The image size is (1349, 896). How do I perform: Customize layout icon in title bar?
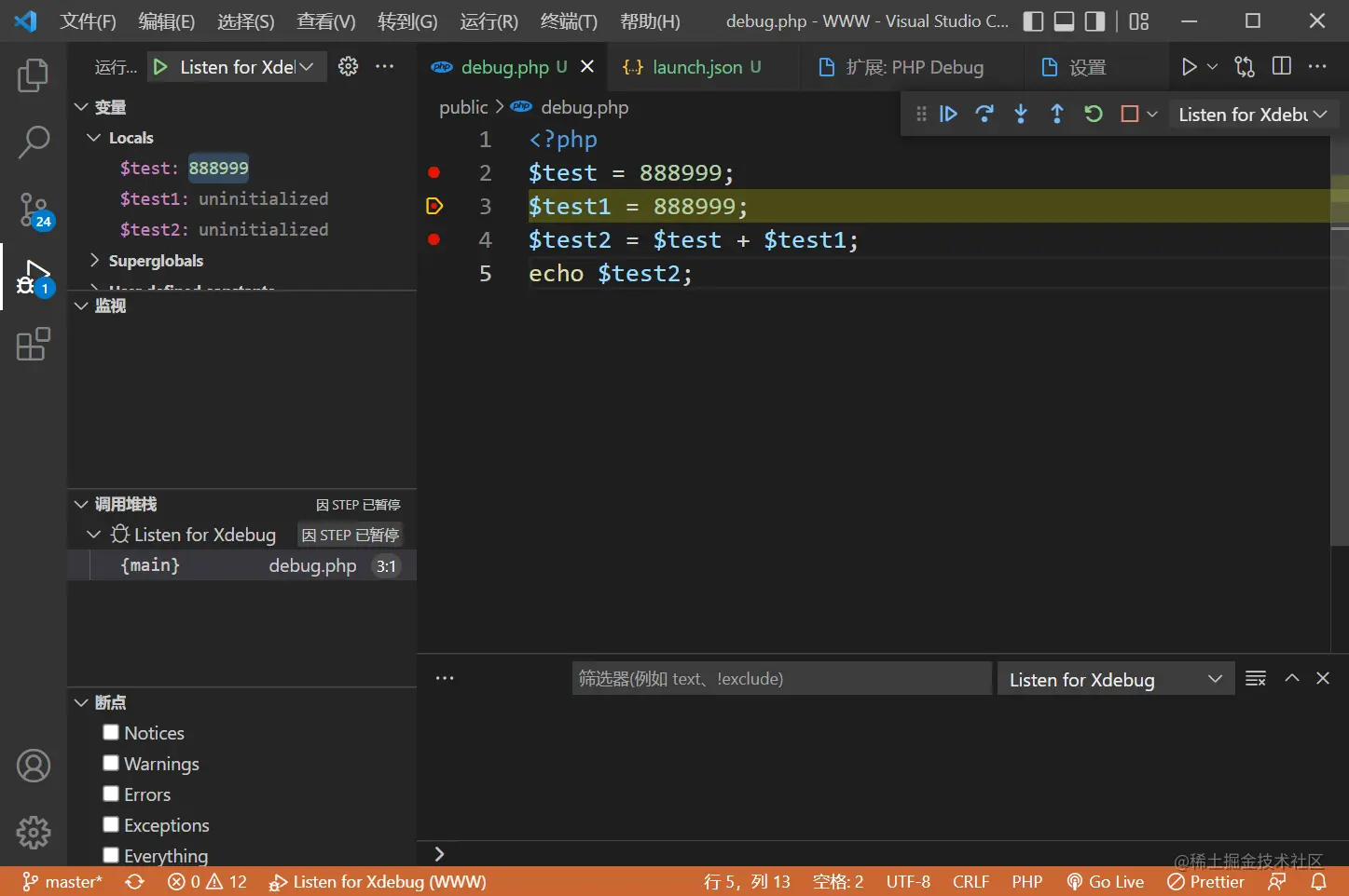(1139, 21)
